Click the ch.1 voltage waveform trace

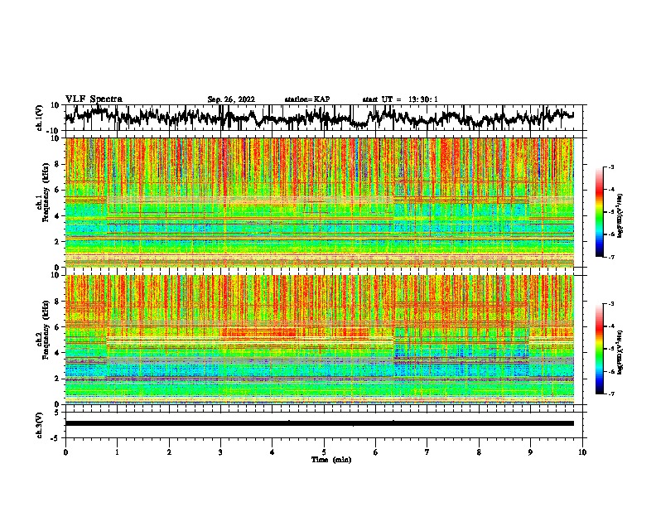pos(319,117)
